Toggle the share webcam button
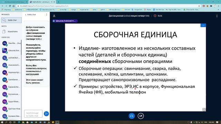The height and width of the screenshot is (124, 221). (141, 116)
